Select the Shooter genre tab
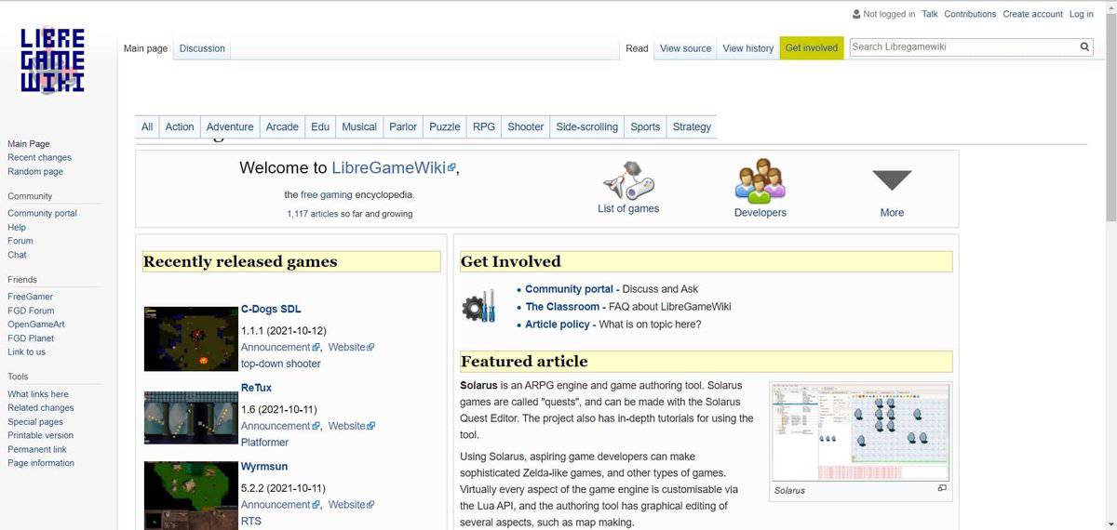Viewport: 1117px width, 530px height. click(525, 127)
